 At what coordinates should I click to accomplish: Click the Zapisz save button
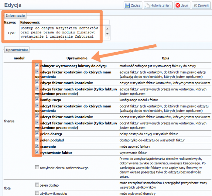[132, 5]
